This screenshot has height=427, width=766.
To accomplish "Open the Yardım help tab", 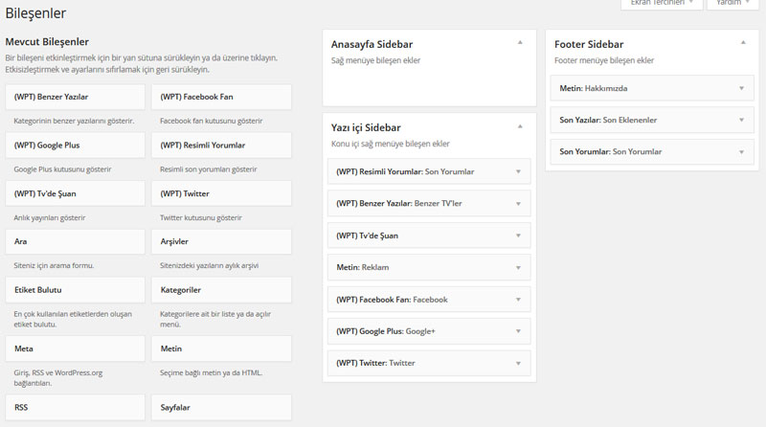I will tap(732, 4).
